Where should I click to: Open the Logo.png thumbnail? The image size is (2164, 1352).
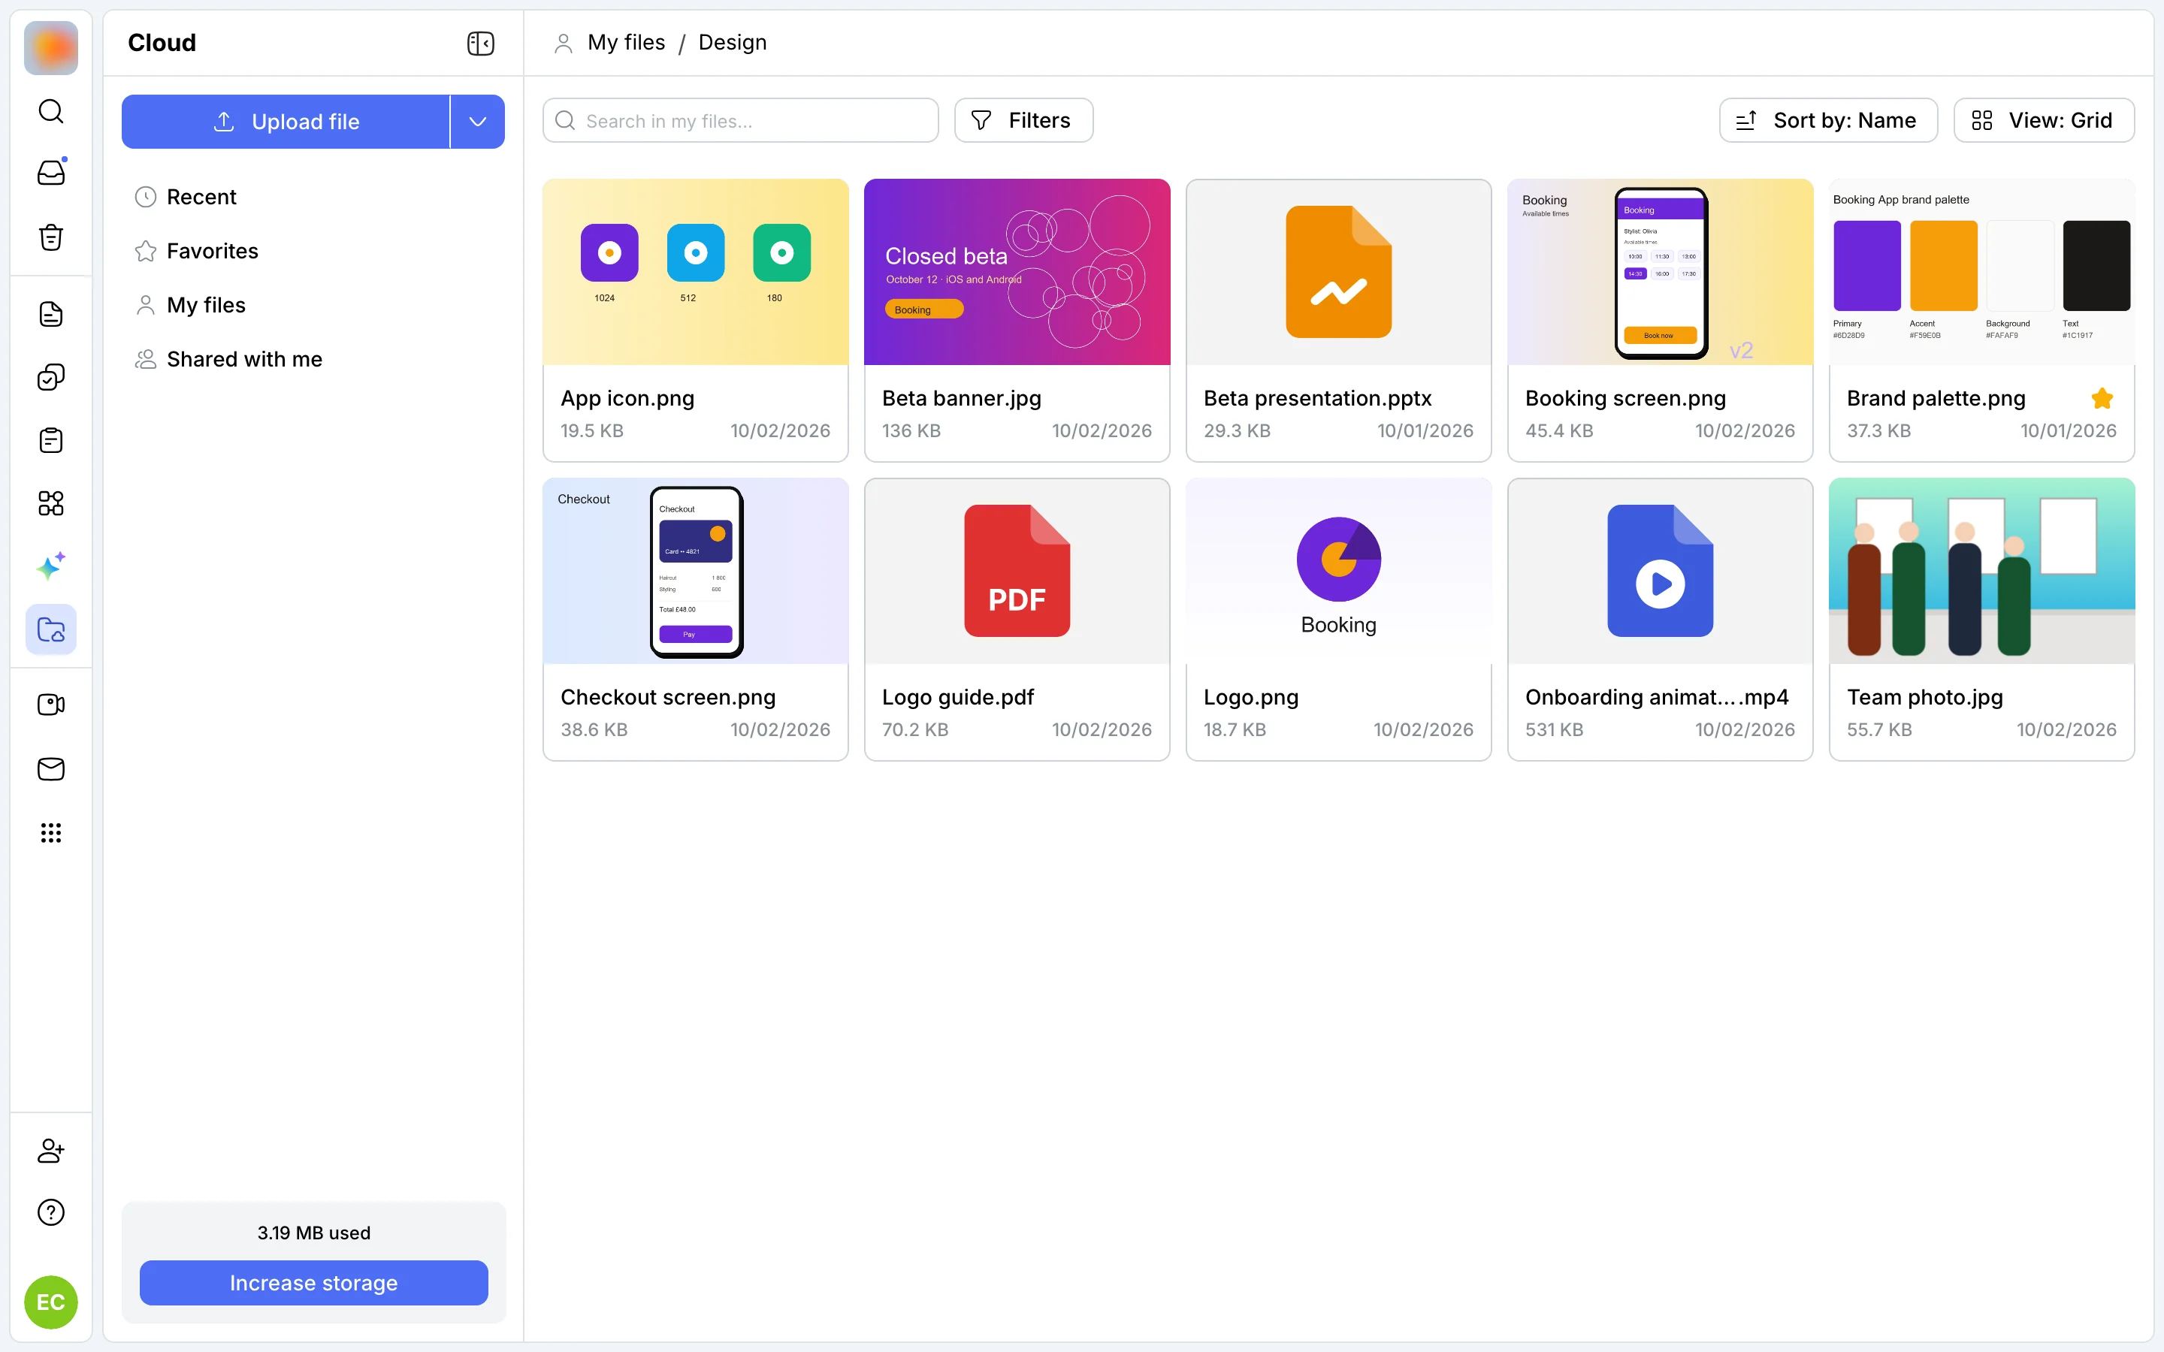1339,571
